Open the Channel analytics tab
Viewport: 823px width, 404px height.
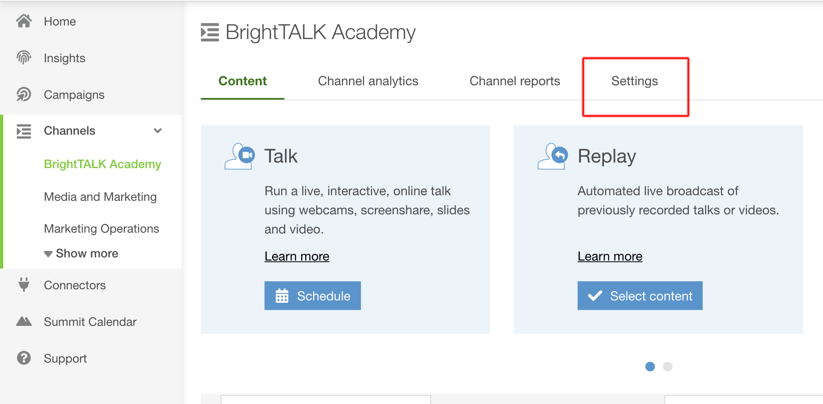pyautogui.click(x=368, y=81)
